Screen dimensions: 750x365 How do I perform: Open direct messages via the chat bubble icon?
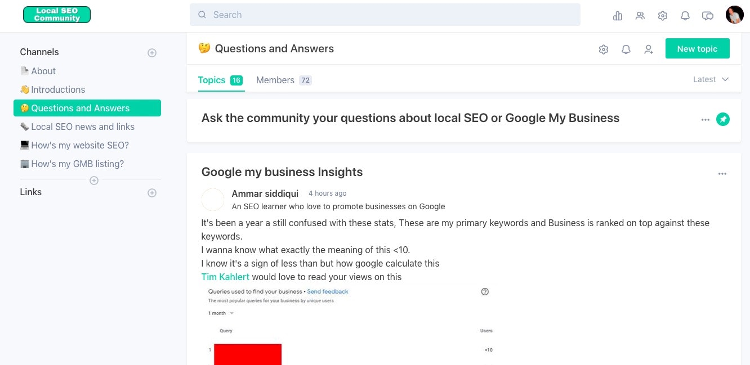[x=708, y=15]
